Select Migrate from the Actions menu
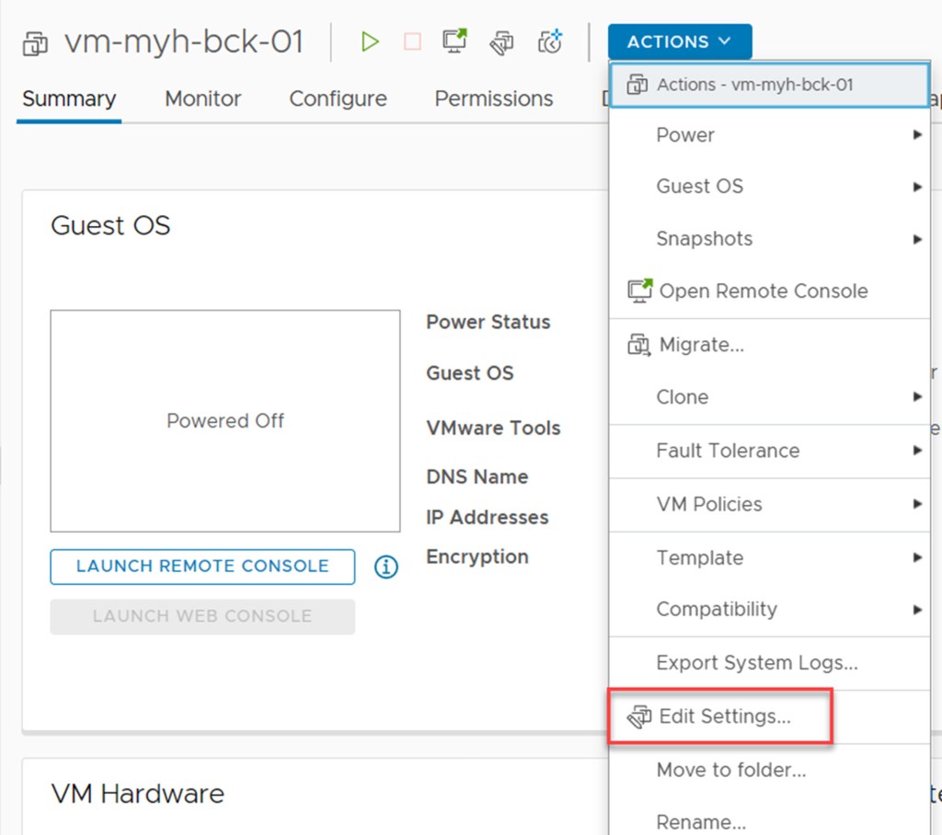The image size is (942, 835). tap(701, 346)
